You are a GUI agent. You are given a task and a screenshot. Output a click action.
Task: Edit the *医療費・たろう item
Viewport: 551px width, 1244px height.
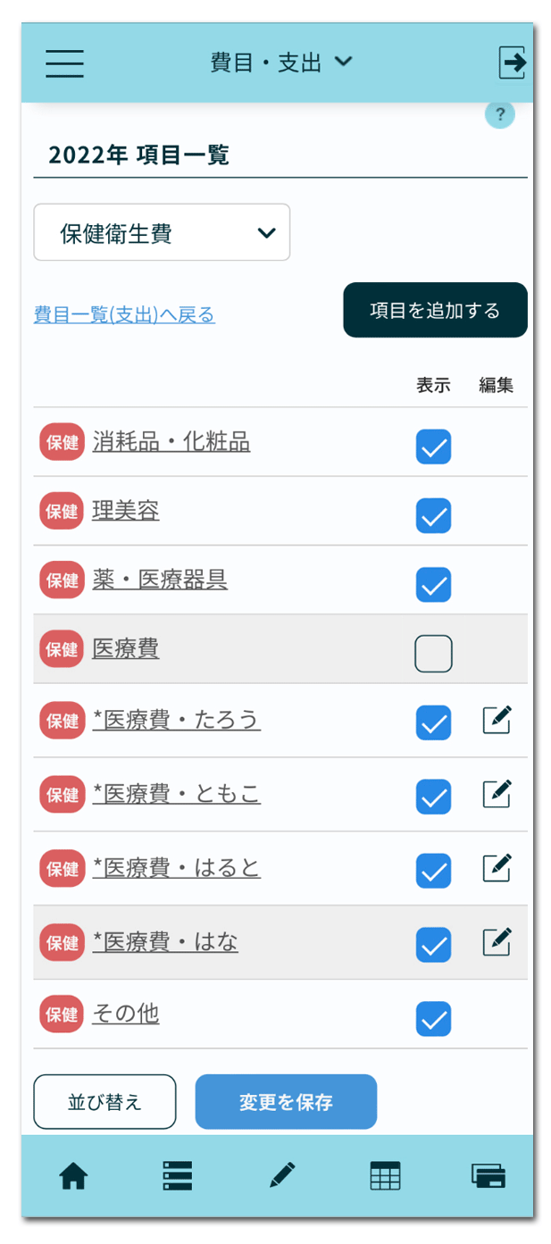(497, 720)
